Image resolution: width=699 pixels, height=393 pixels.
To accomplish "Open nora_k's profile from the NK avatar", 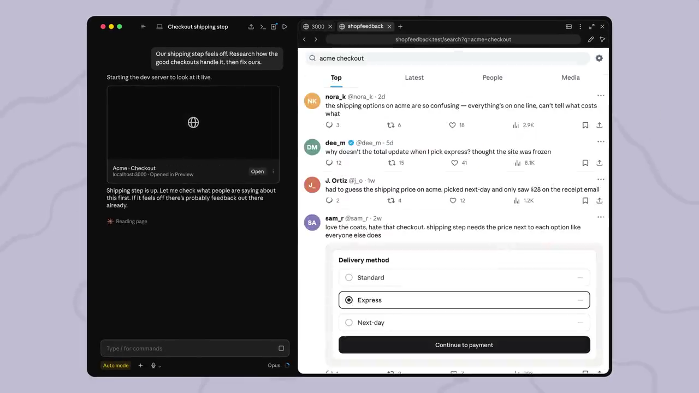I will click(312, 101).
